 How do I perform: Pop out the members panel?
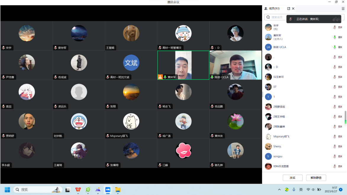point(289,9)
